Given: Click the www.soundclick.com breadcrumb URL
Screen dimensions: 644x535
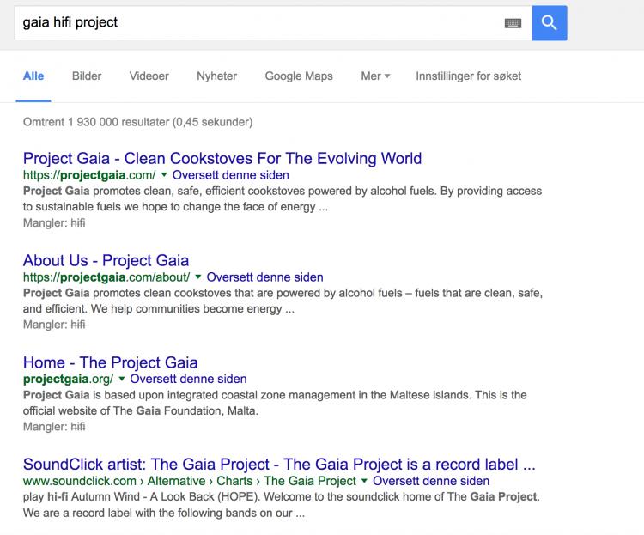Looking at the screenshot, I should 190,481.
